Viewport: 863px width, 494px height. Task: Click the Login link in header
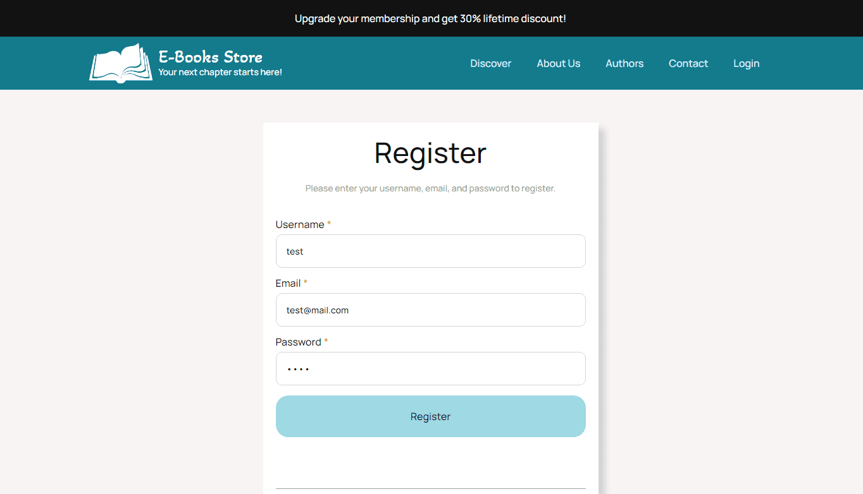point(746,63)
